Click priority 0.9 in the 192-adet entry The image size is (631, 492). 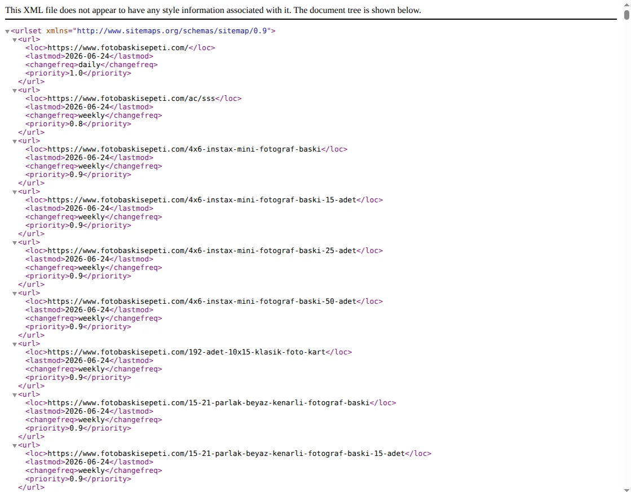(76, 377)
